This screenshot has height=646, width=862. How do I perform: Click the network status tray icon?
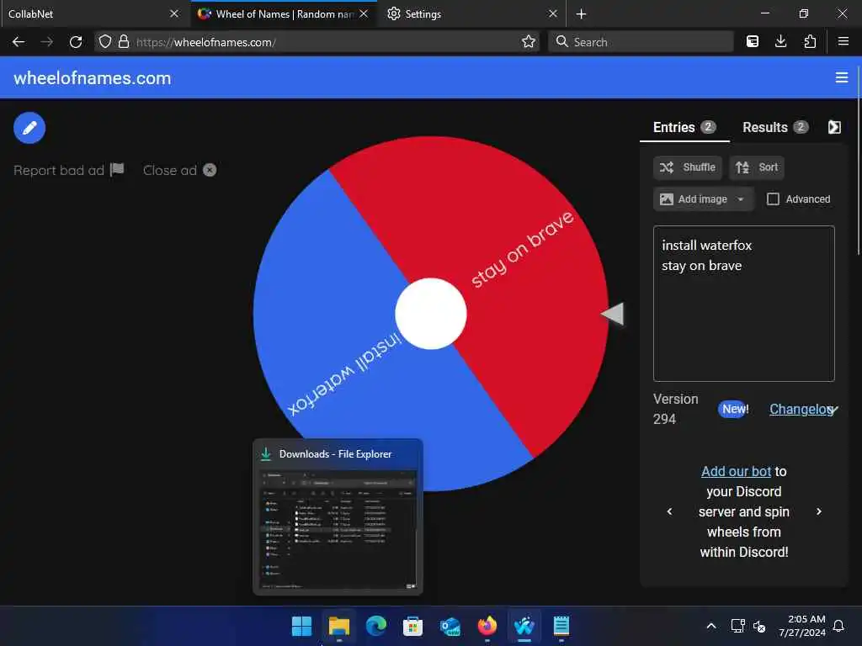click(737, 626)
